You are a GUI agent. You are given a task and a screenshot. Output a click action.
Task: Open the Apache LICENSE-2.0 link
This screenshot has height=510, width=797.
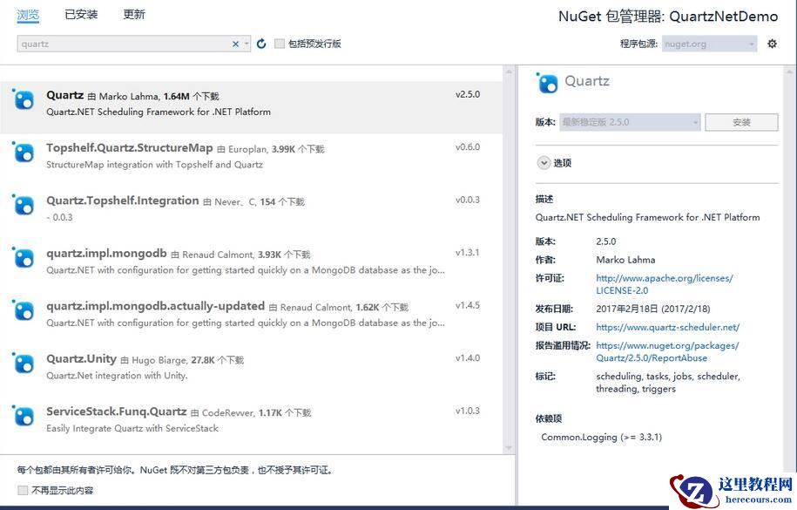pyautogui.click(x=665, y=284)
